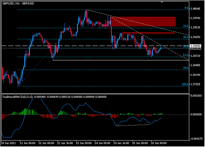
Task: Click the 1.38455 price axis value
Action: 195,65
